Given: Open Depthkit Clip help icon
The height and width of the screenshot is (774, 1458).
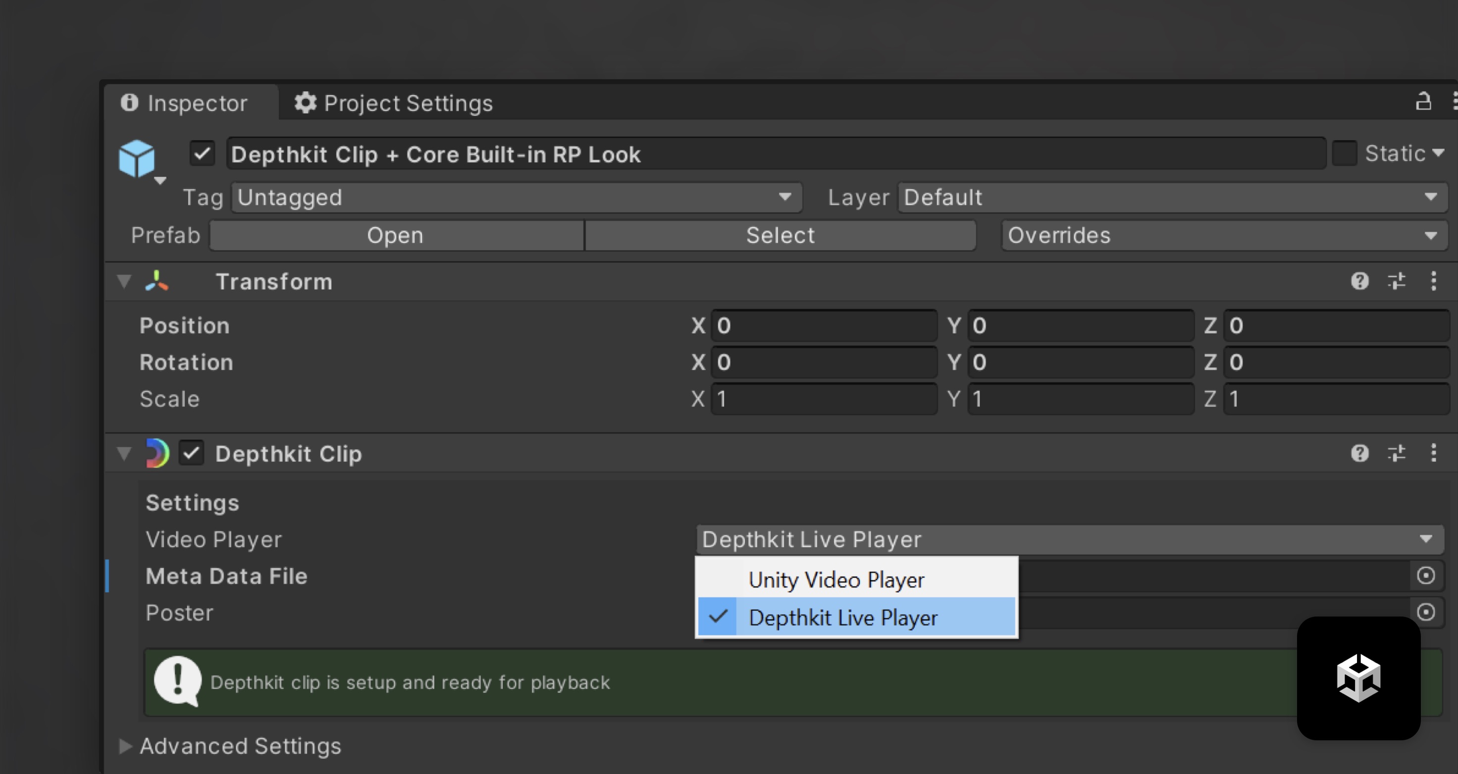Looking at the screenshot, I should click(1359, 453).
